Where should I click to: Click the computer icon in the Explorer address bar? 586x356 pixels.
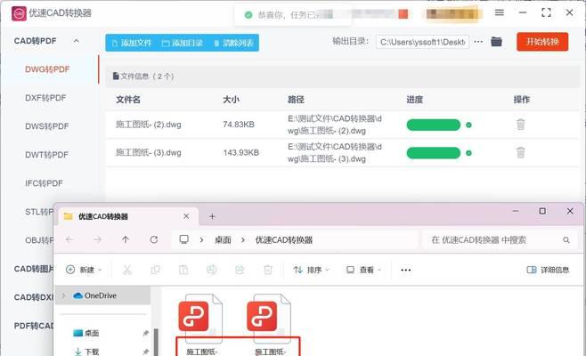coord(183,239)
